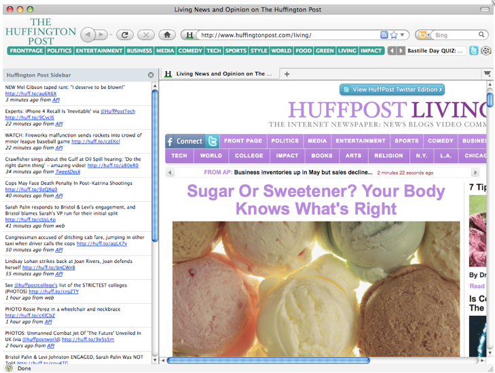Open BOOKS in the purple nav
This screenshot has width=495, height=373.
pos(322,156)
